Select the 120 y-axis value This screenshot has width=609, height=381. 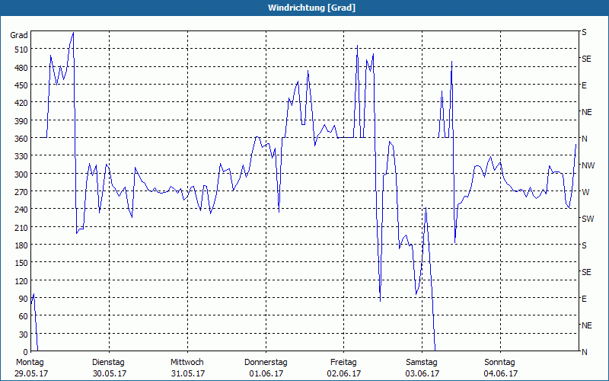(x=21, y=280)
